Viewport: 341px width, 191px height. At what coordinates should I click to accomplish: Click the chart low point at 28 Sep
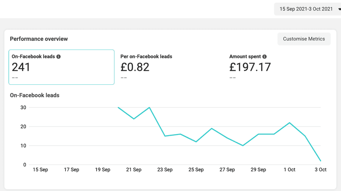pos(243,146)
